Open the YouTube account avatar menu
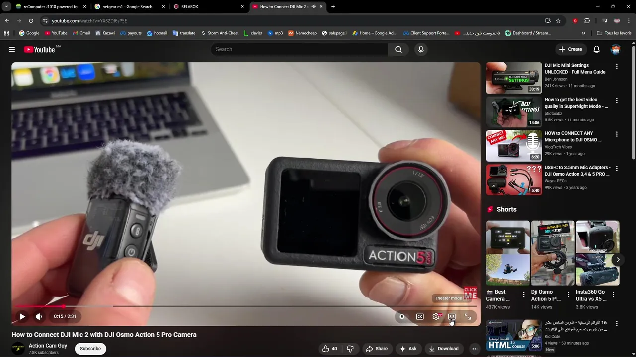The height and width of the screenshot is (357, 636). (x=616, y=49)
